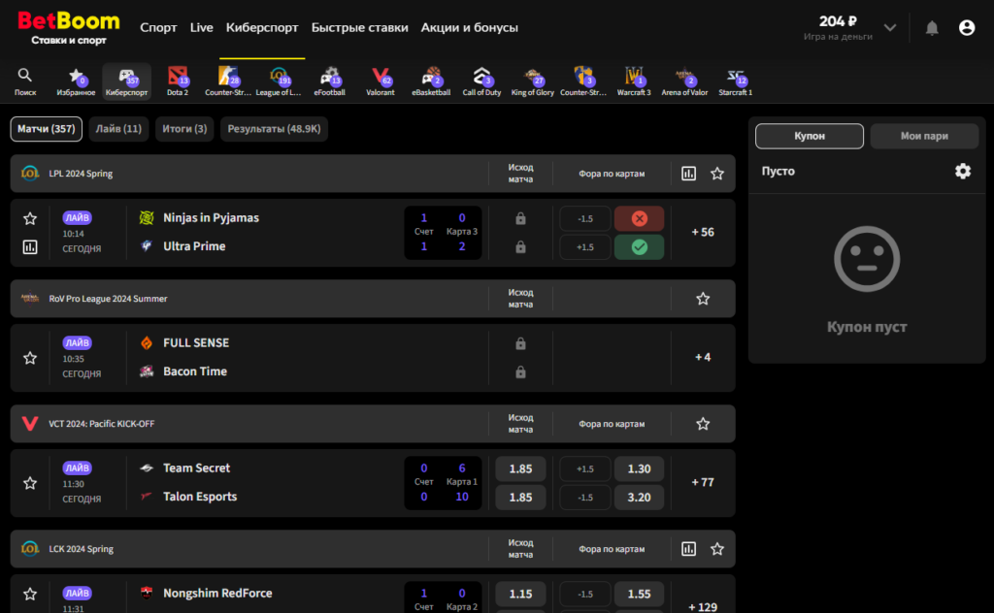Open statistics icon for LPL 2024 Spring
This screenshot has height=613, width=994.
[688, 174]
